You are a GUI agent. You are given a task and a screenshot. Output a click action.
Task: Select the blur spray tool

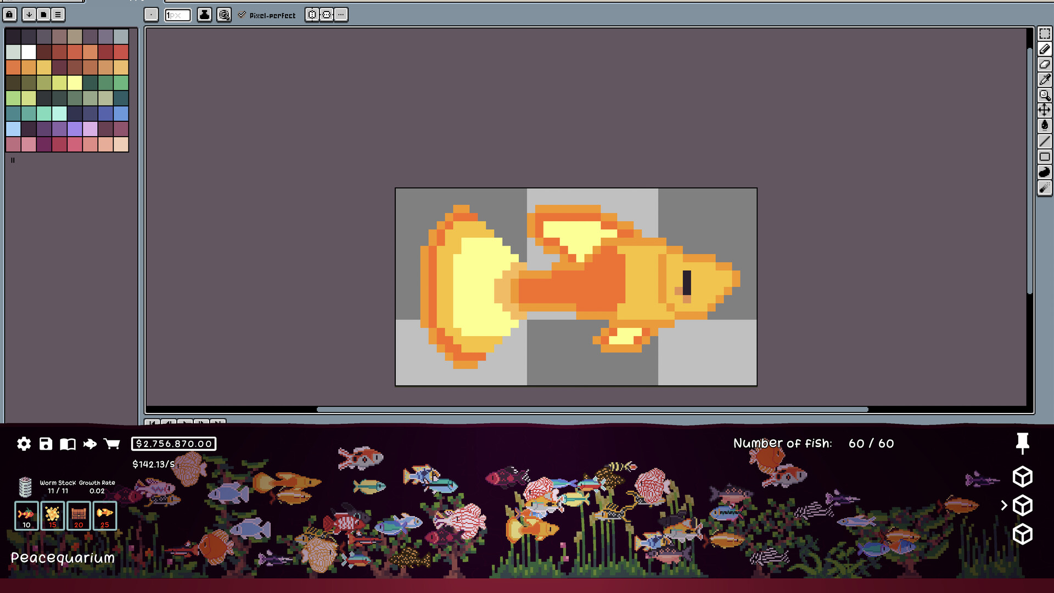[x=1044, y=188]
